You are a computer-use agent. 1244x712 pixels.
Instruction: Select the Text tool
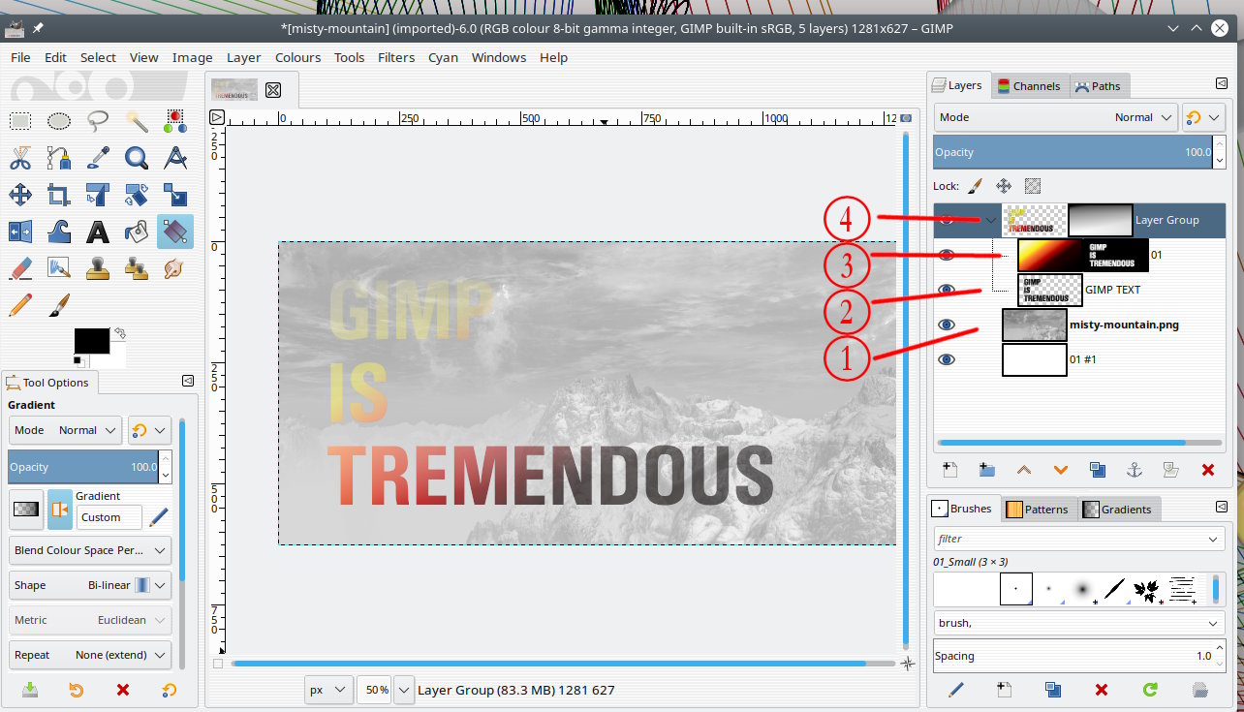coord(98,232)
